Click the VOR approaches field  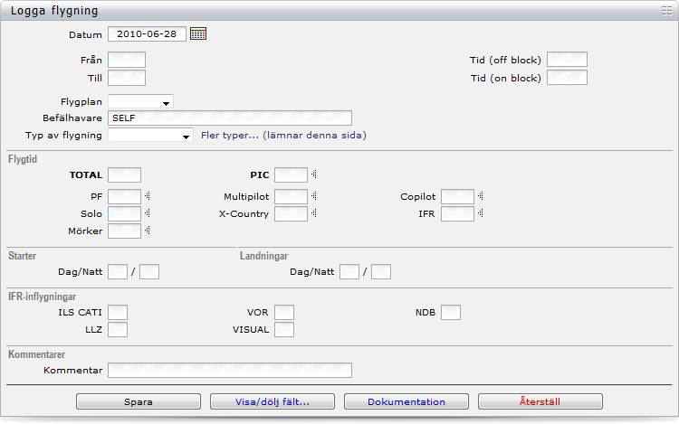tap(284, 313)
